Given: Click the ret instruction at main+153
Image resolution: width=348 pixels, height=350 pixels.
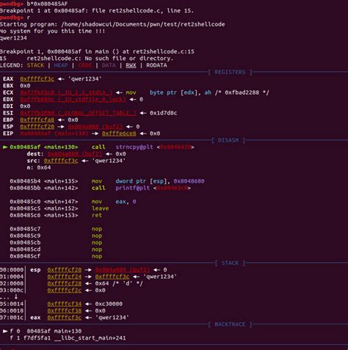Looking at the screenshot, I should [97, 215].
